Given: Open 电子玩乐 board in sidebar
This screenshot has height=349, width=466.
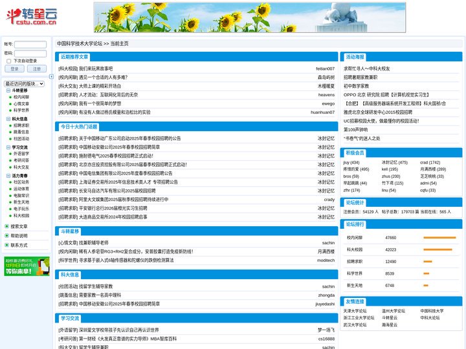Looking at the screenshot, I should pos(21,209).
